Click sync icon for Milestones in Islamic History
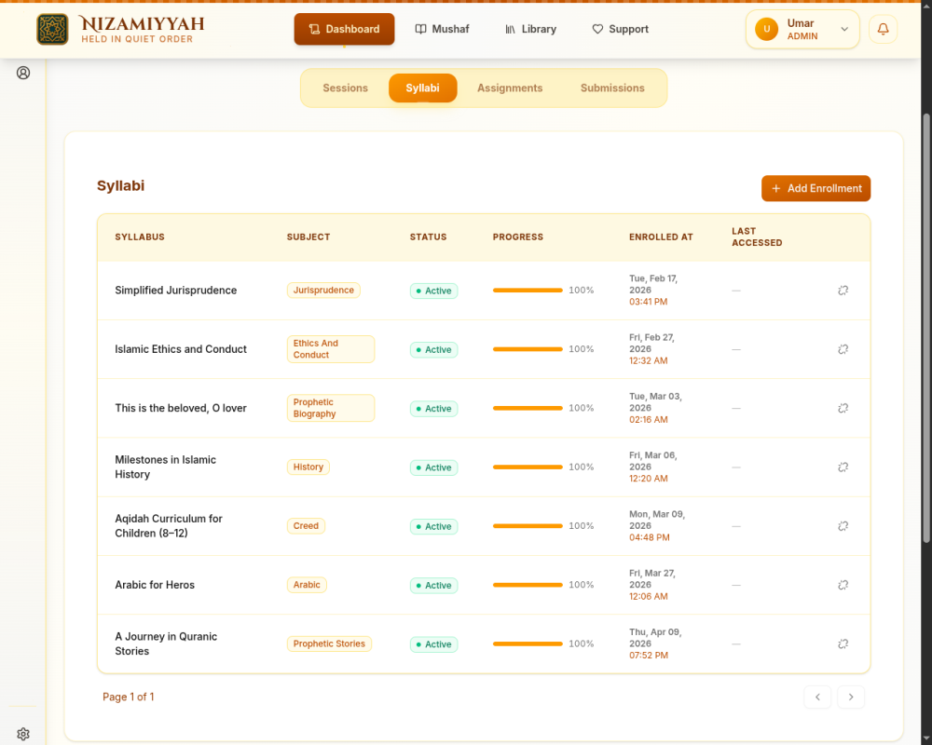The height and width of the screenshot is (745, 932). (843, 467)
